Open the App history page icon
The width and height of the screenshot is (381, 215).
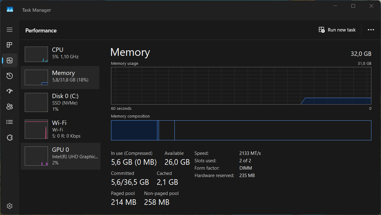(10, 76)
